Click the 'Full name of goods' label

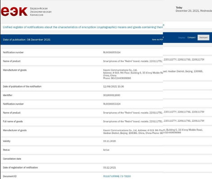click(13, 121)
